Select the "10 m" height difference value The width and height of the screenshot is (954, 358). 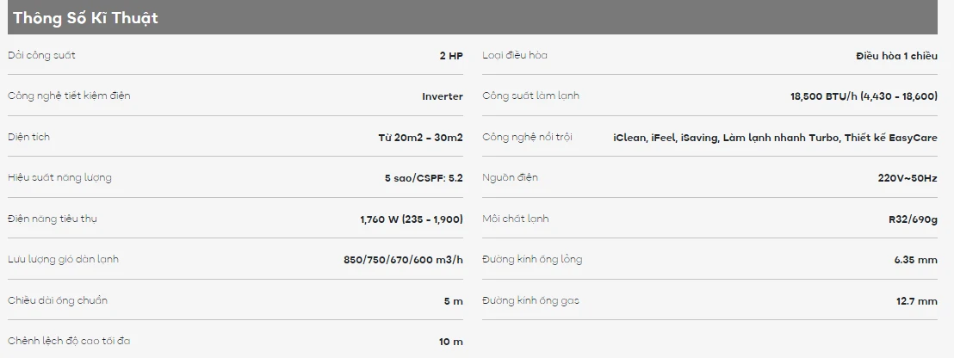pyautogui.click(x=450, y=342)
